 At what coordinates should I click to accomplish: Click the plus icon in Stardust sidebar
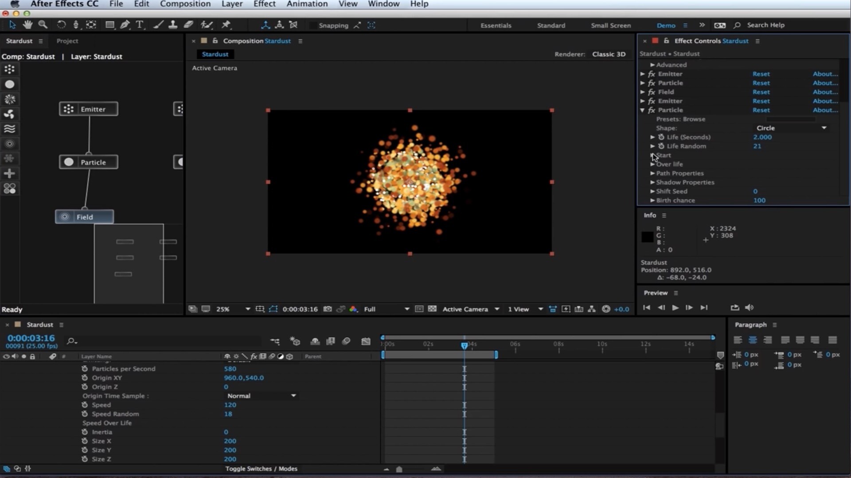[9, 173]
